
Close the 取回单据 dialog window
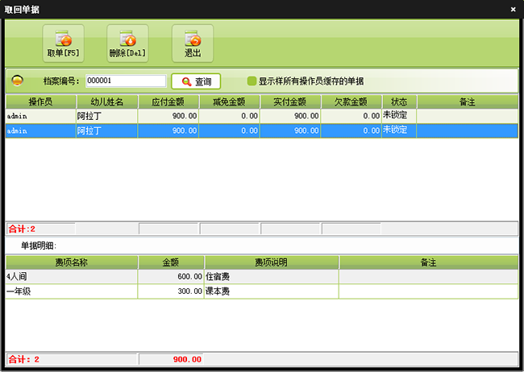pyautogui.click(x=514, y=9)
